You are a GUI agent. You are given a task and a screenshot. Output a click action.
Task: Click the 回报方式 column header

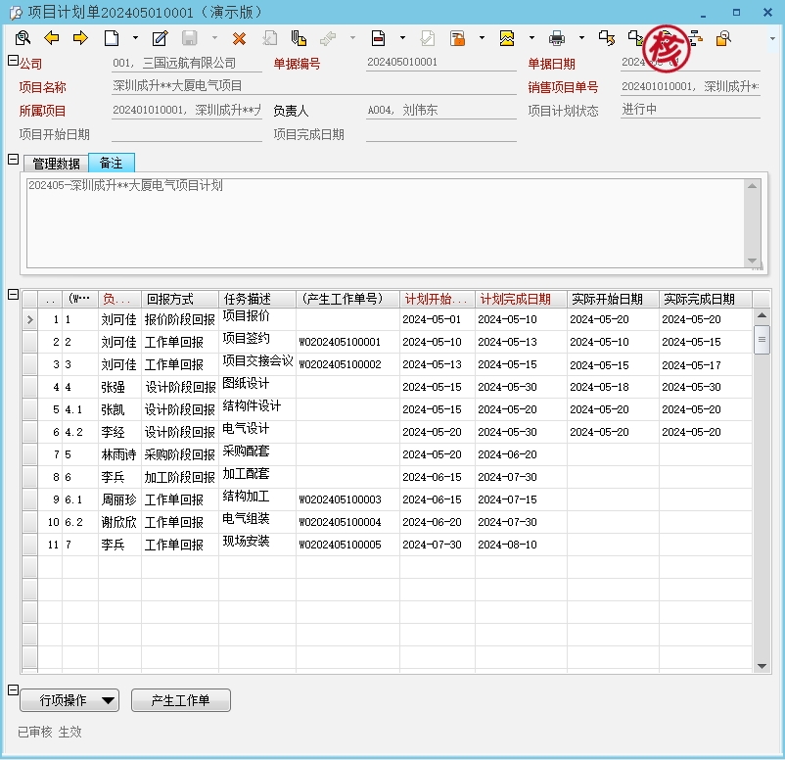coord(180,299)
